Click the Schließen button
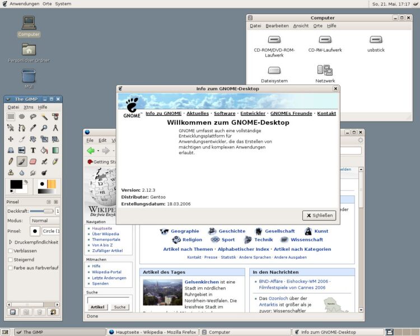 point(319,216)
